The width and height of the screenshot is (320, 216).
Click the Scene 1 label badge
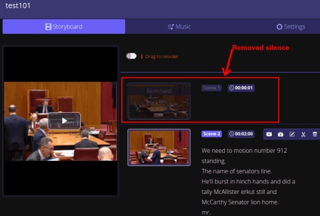click(x=211, y=88)
